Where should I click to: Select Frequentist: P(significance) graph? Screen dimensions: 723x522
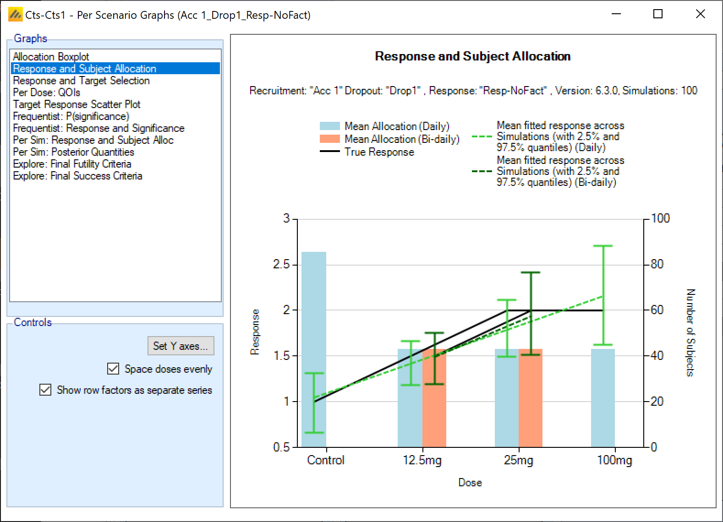[x=71, y=116]
